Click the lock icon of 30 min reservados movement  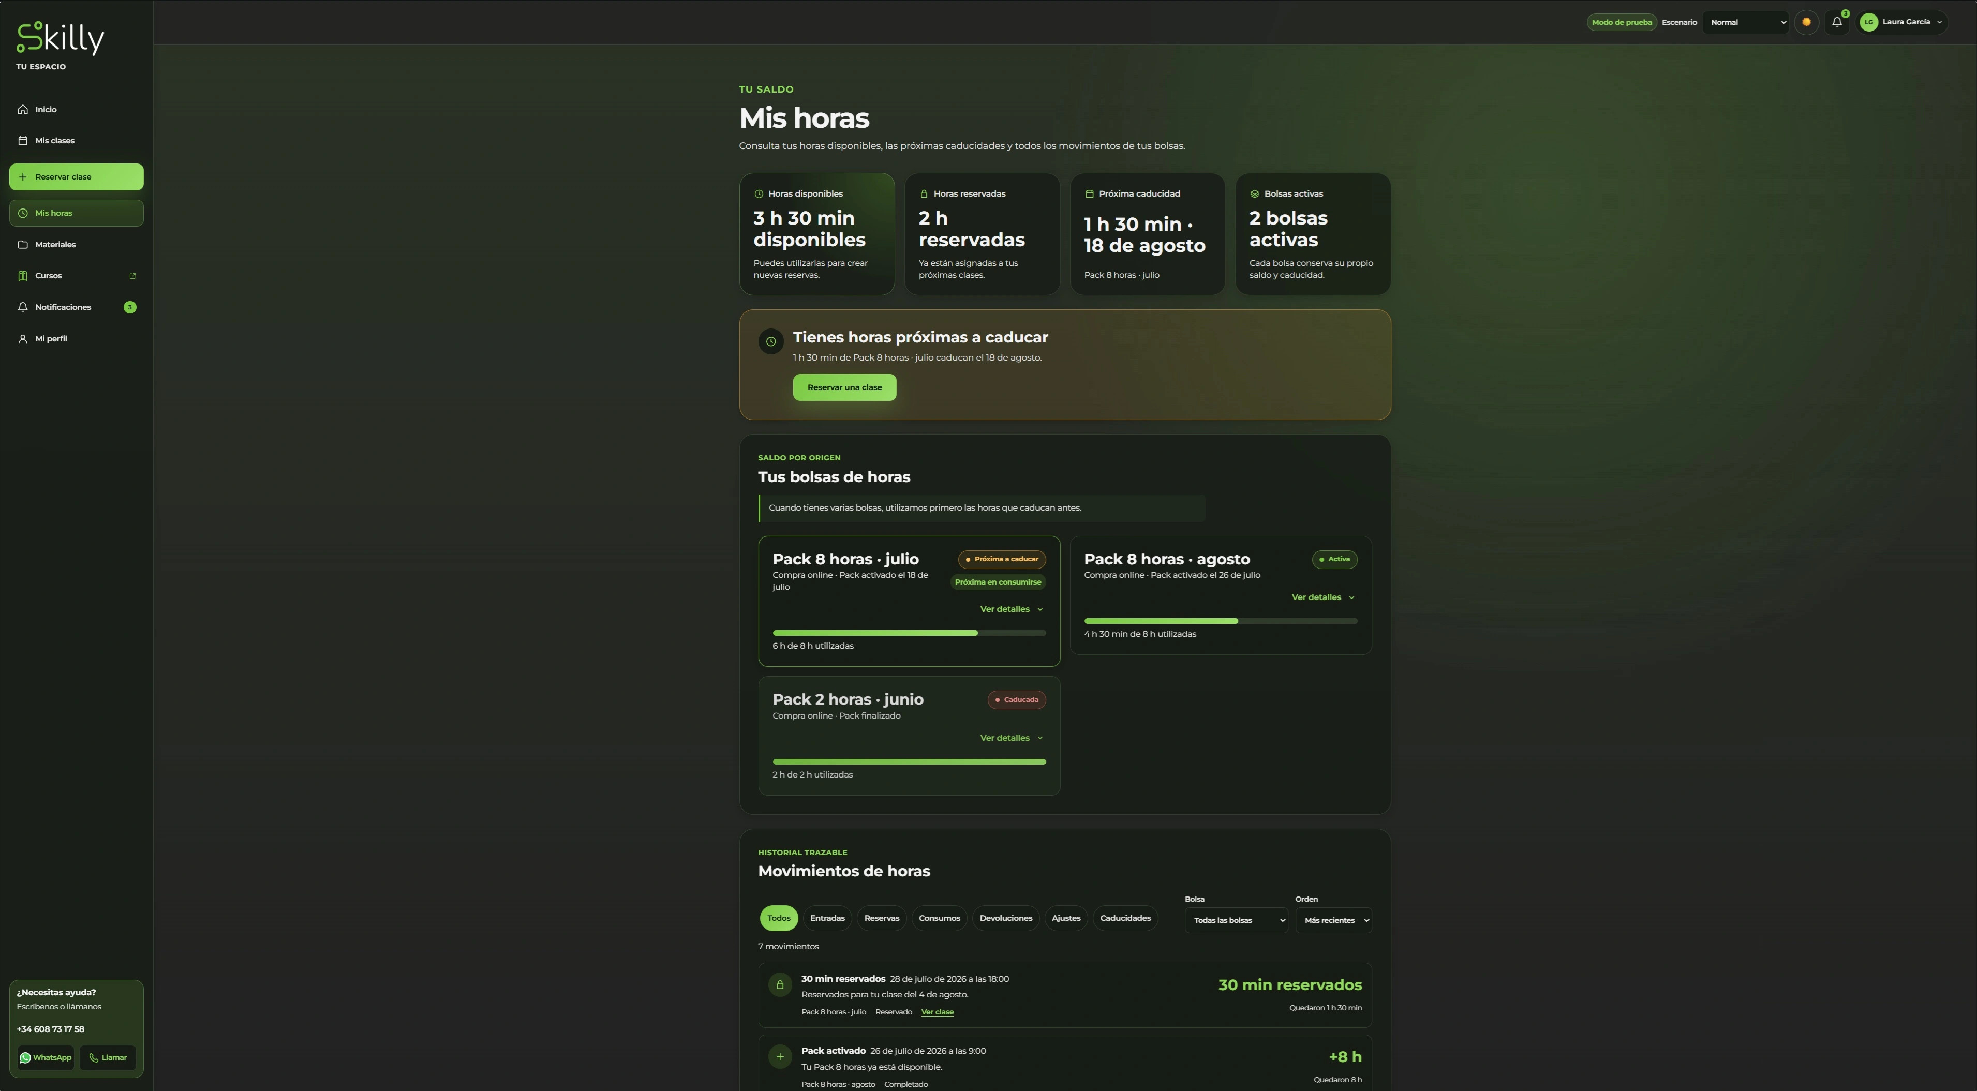[x=780, y=985]
